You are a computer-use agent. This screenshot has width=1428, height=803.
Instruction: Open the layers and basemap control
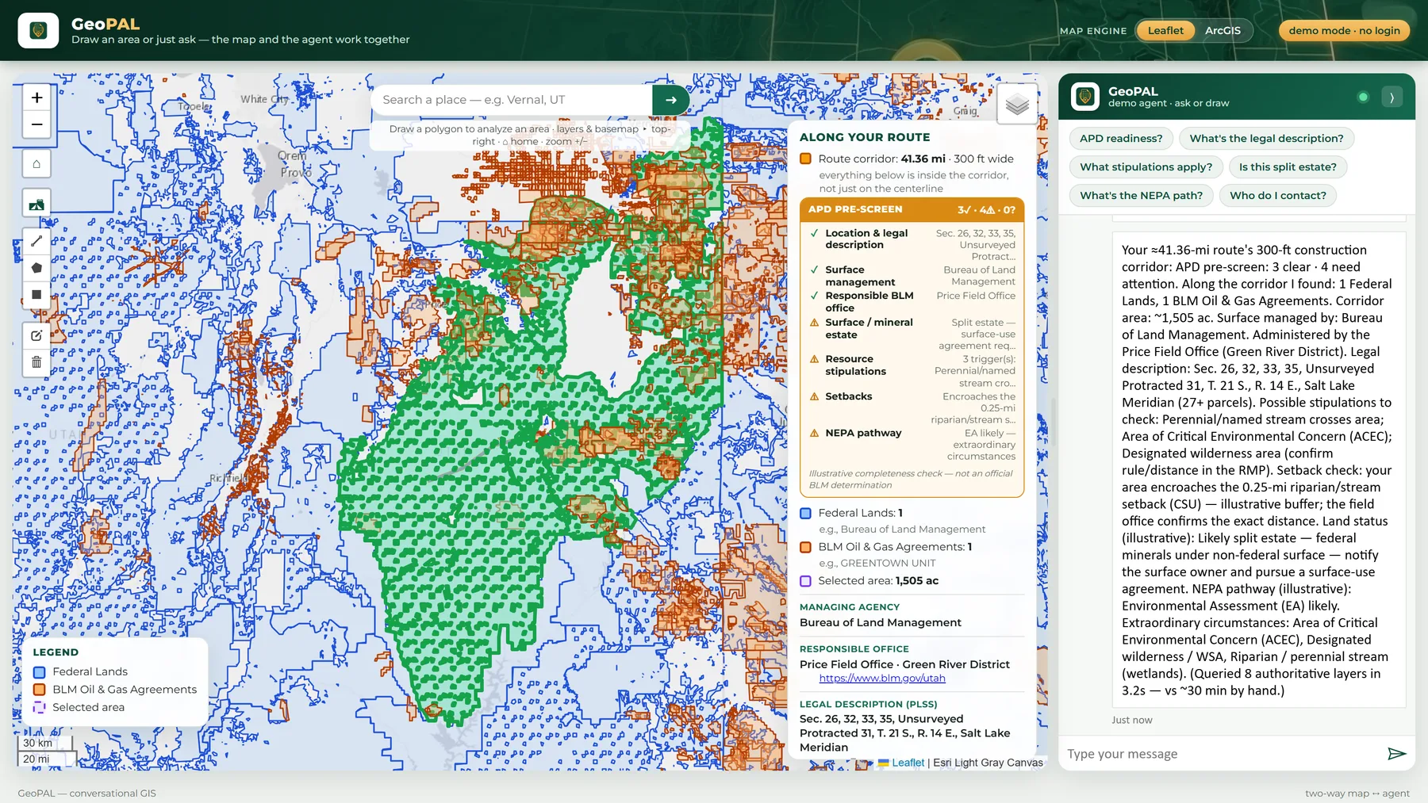[1017, 104]
